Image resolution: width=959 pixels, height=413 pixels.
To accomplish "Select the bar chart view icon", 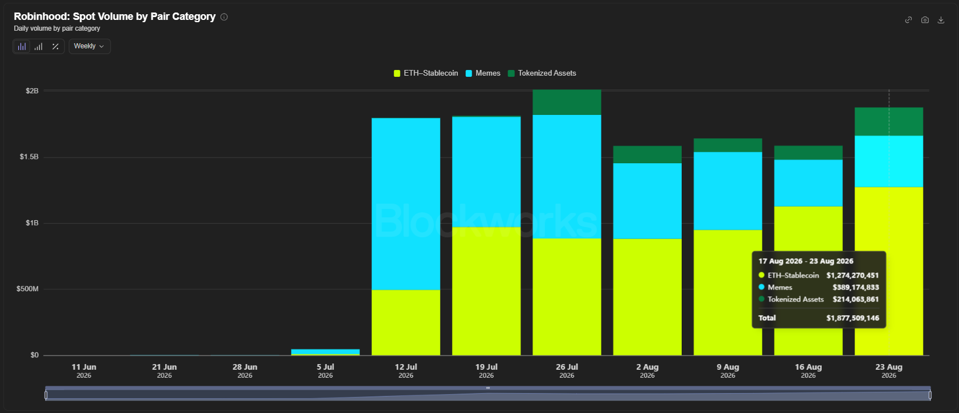I will 22,47.
